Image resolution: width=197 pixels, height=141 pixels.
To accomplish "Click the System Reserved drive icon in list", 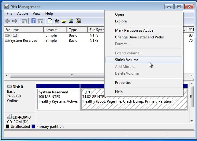I will [7, 41].
